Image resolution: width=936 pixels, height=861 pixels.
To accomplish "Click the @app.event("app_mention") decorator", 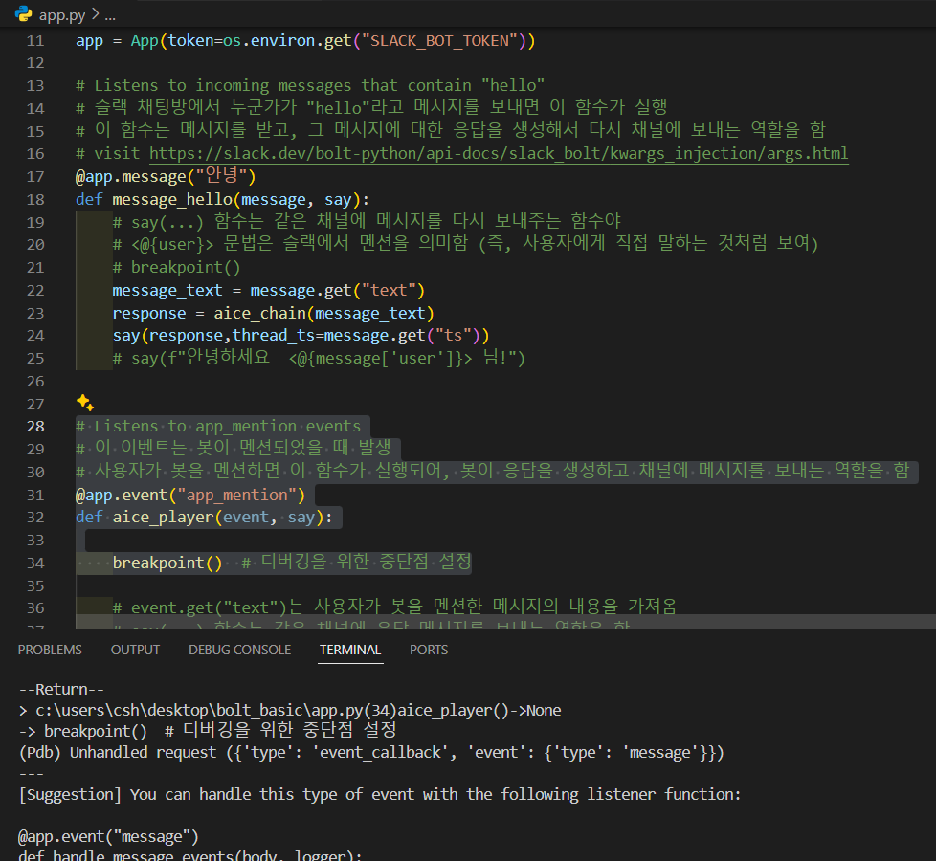I will pos(190,496).
